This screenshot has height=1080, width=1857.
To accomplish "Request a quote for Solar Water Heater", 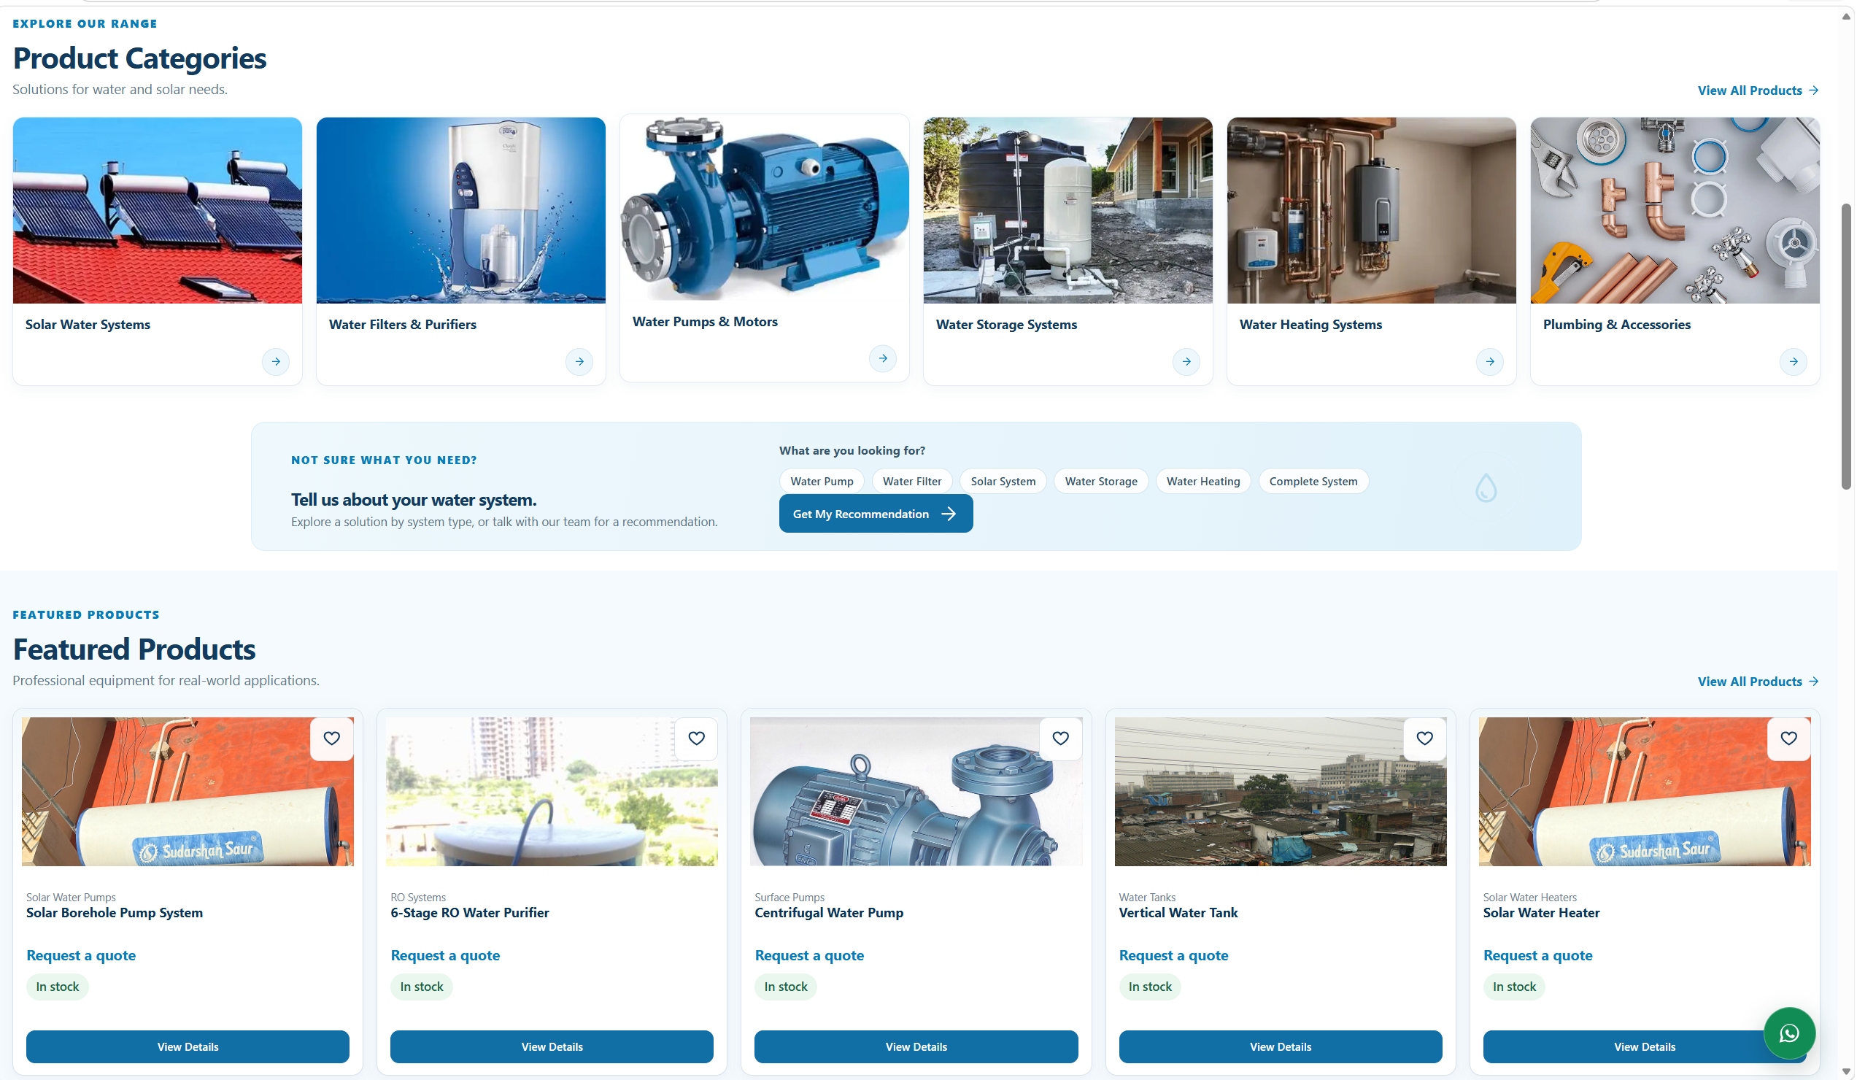I will coord(1538,955).
